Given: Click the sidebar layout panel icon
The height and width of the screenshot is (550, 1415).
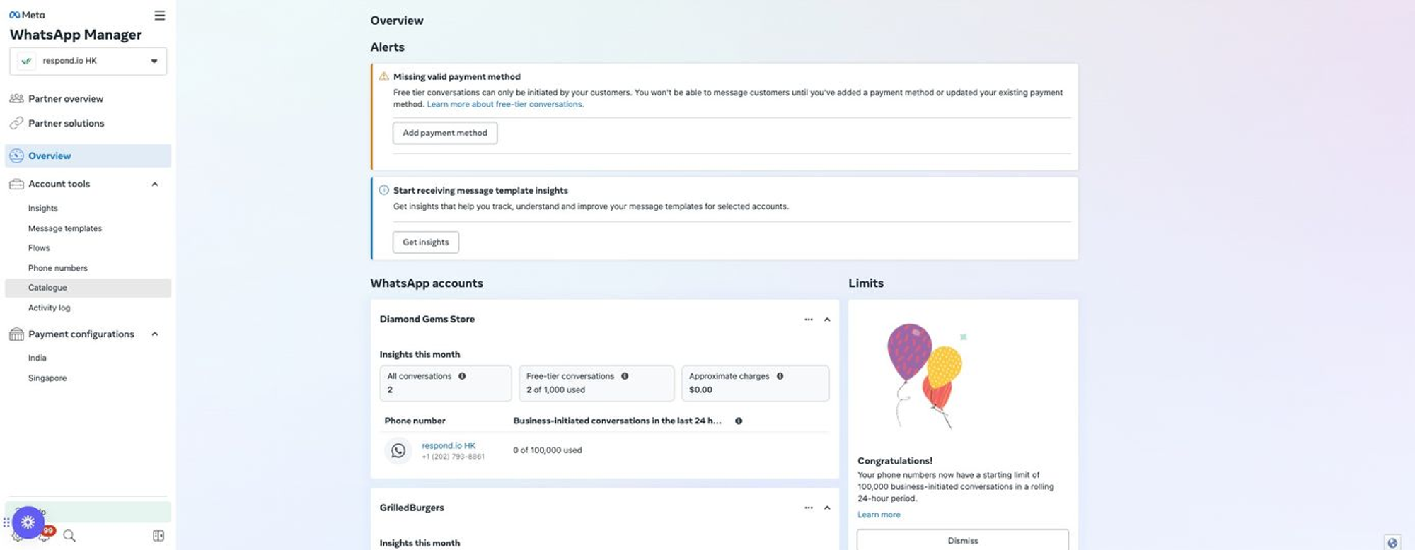Looking at the screenshot, I should pos(158,536).
